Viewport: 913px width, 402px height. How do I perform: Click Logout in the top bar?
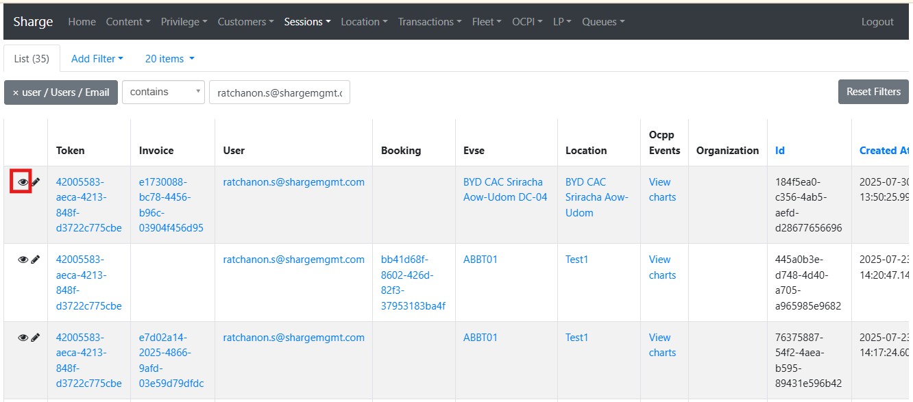coord(877,22)
